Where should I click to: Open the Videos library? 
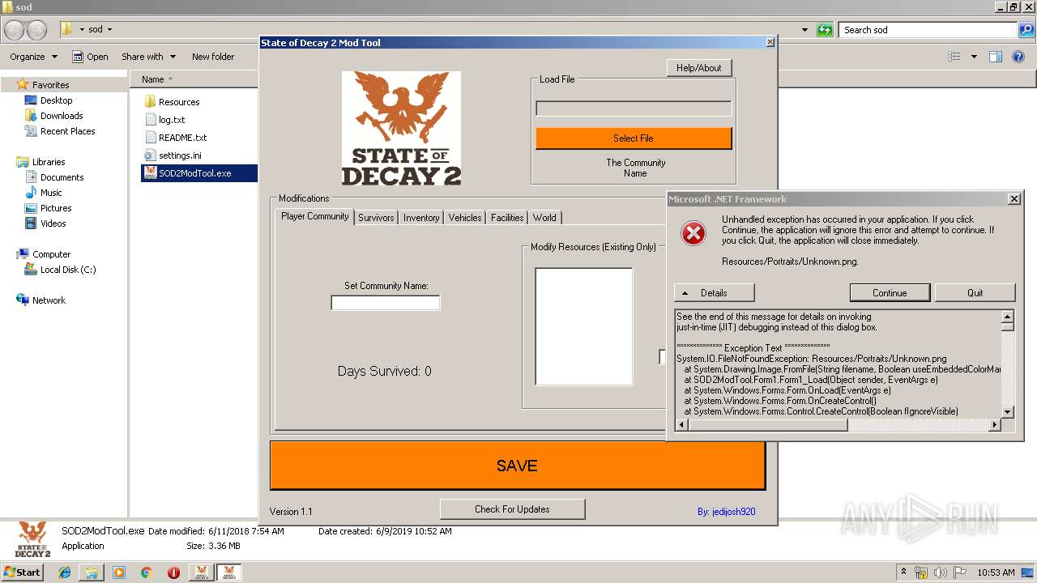[53, 223]
